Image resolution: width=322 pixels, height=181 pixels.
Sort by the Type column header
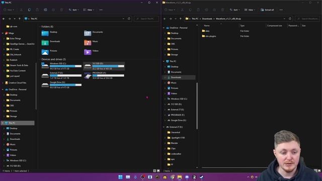tap(243, 26)
